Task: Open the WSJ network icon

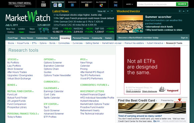Action: tap(43, 5)
